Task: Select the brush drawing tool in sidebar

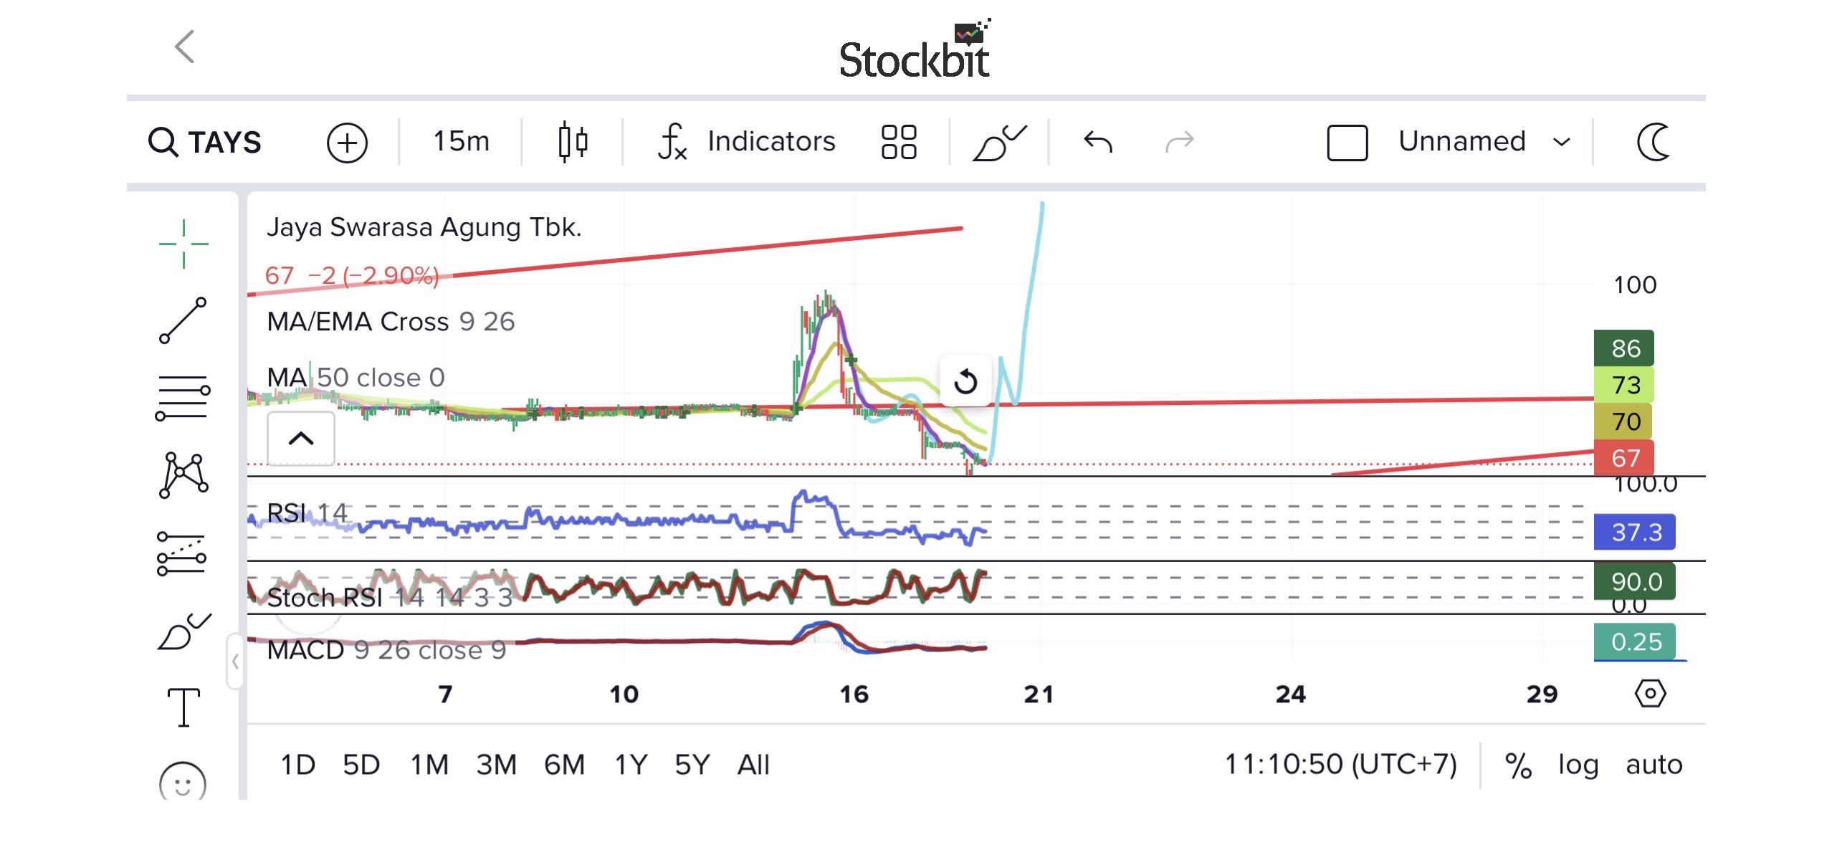Action: pos(183,632)
